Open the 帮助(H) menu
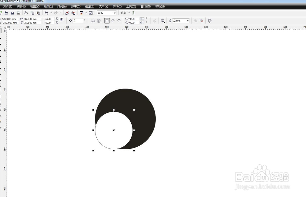306x197 pixels. point(160,6)
